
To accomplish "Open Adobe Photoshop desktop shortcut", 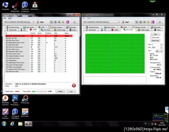I will click(x=15, y=100).
